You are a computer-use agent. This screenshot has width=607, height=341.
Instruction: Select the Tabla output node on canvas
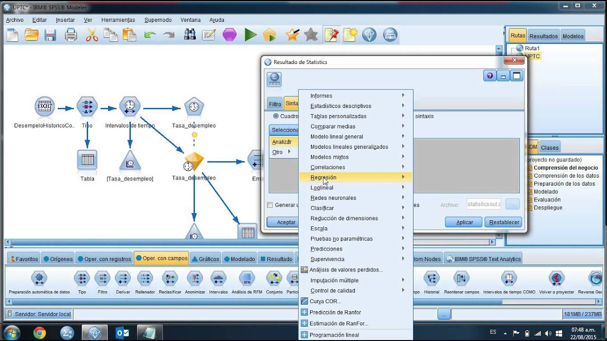pos(87,160)
